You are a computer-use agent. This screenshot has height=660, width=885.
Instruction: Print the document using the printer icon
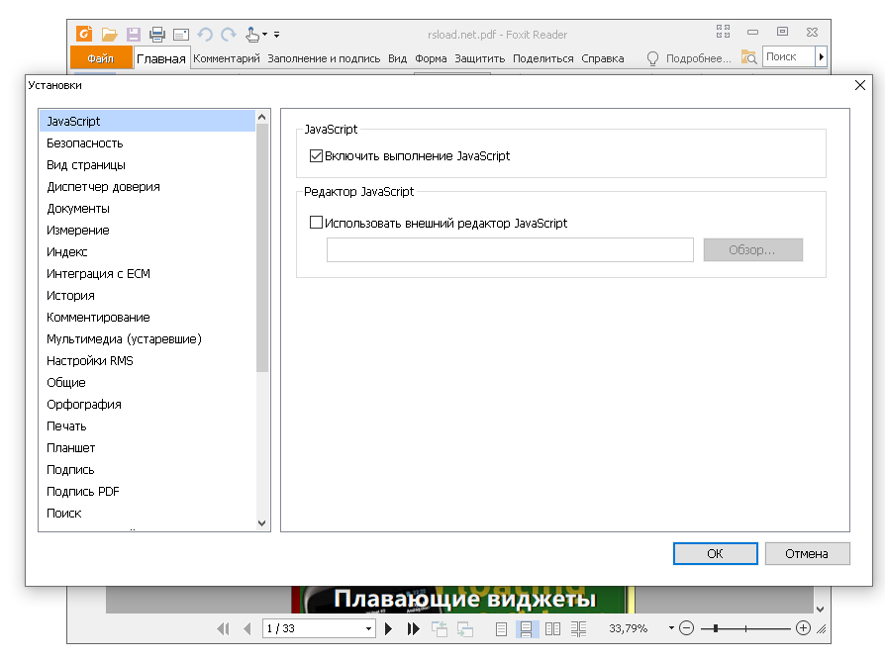tap(157, 35)
